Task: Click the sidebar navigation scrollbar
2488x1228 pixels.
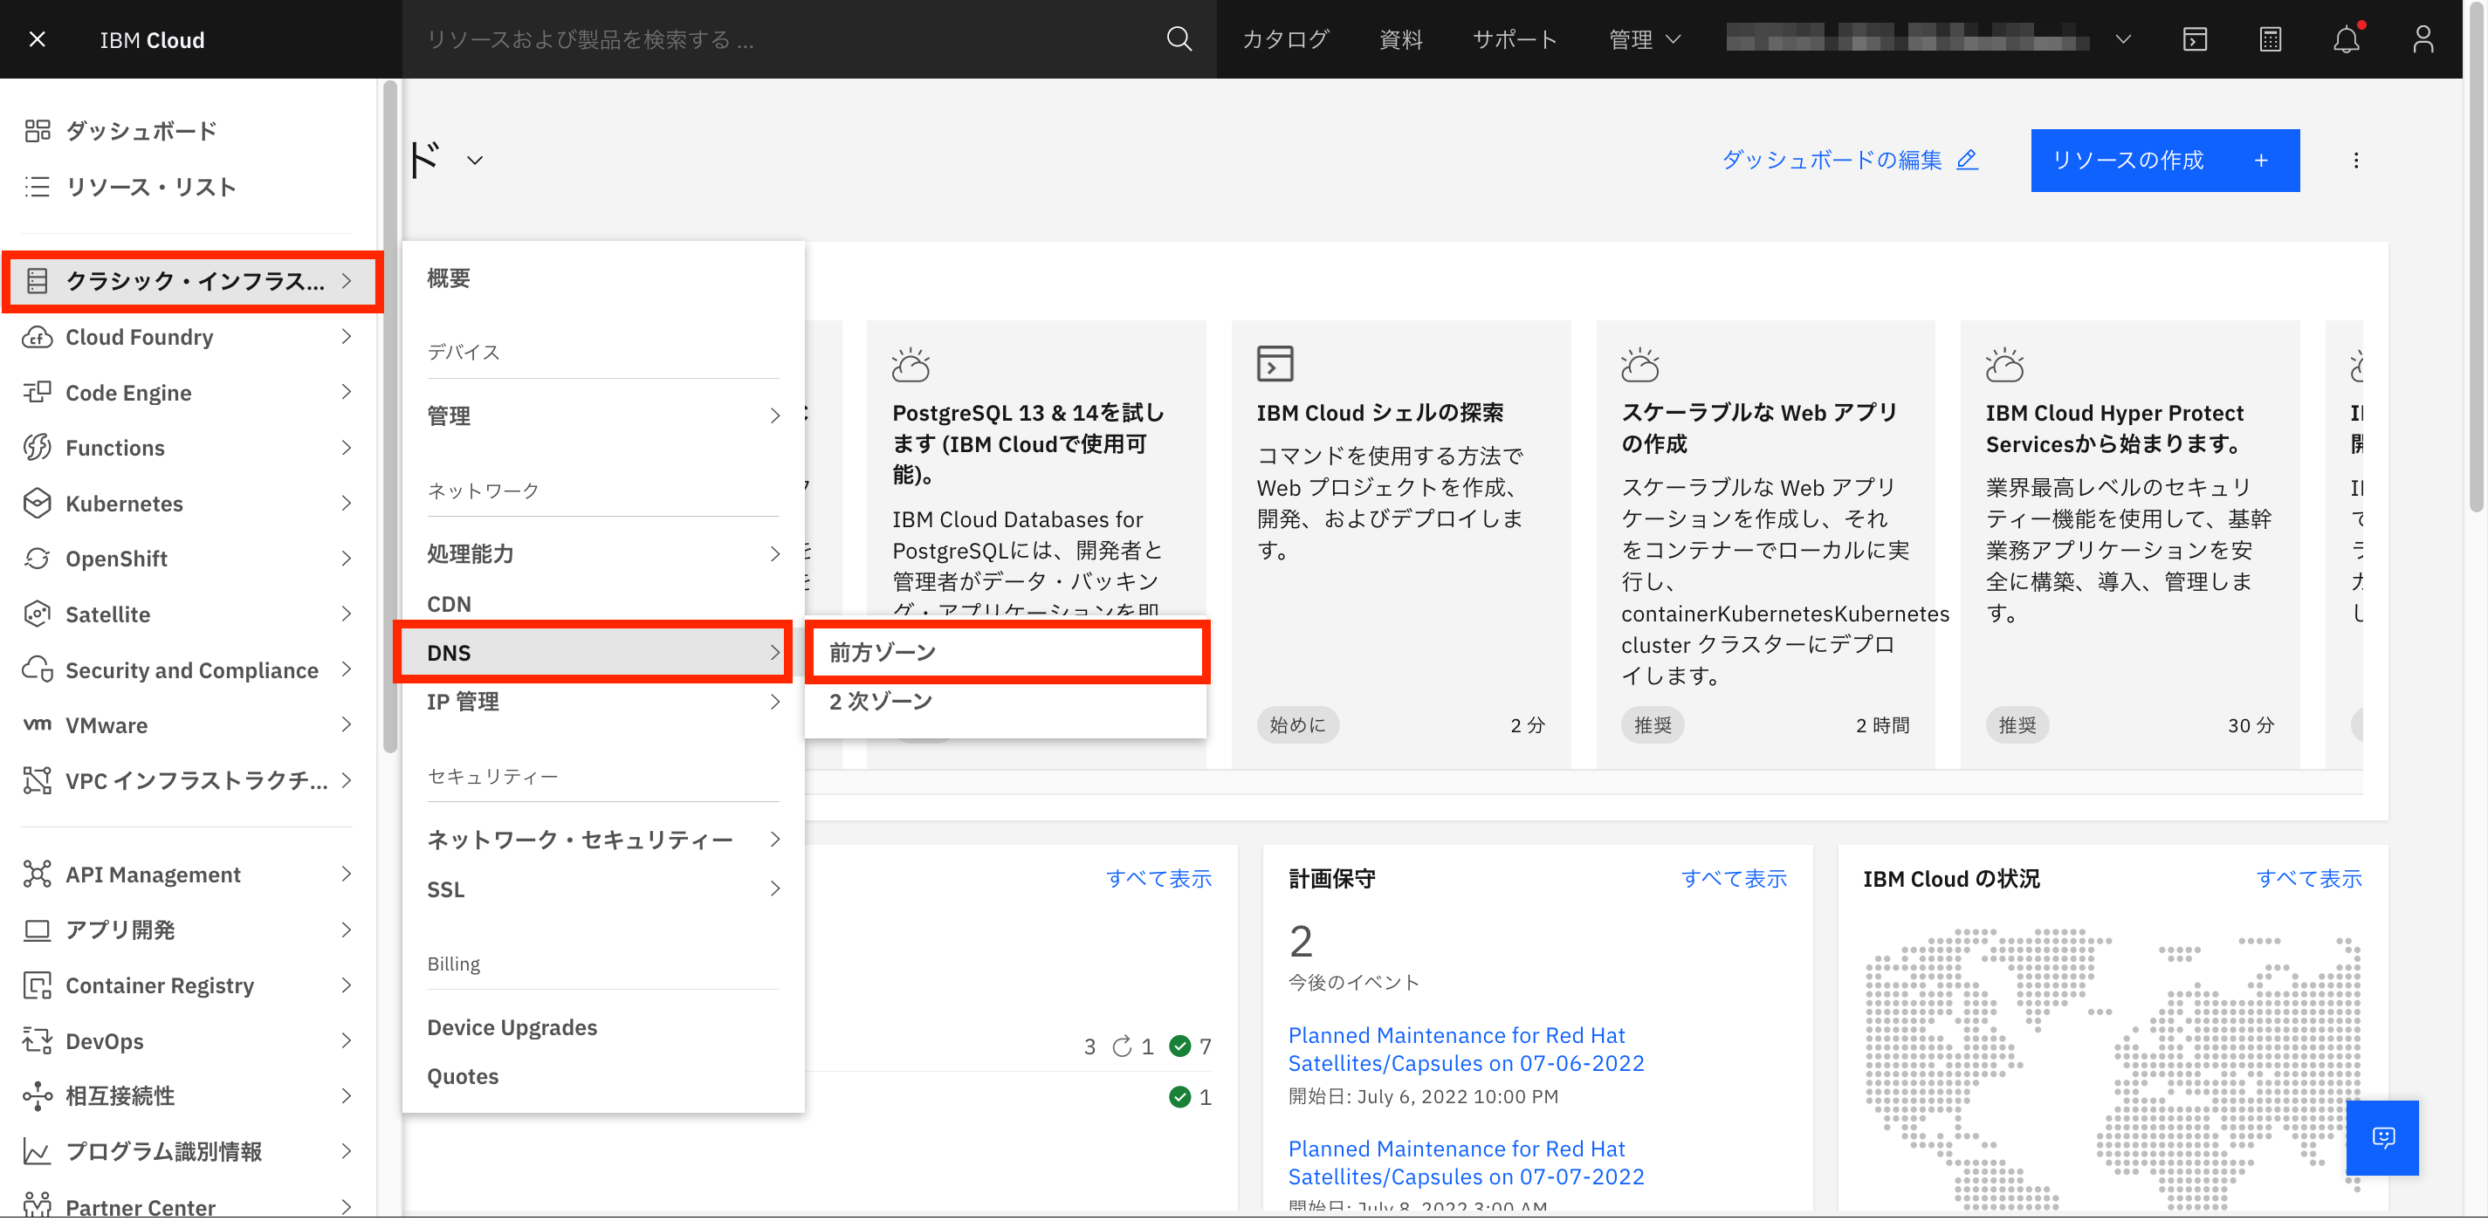Action: 389,415
